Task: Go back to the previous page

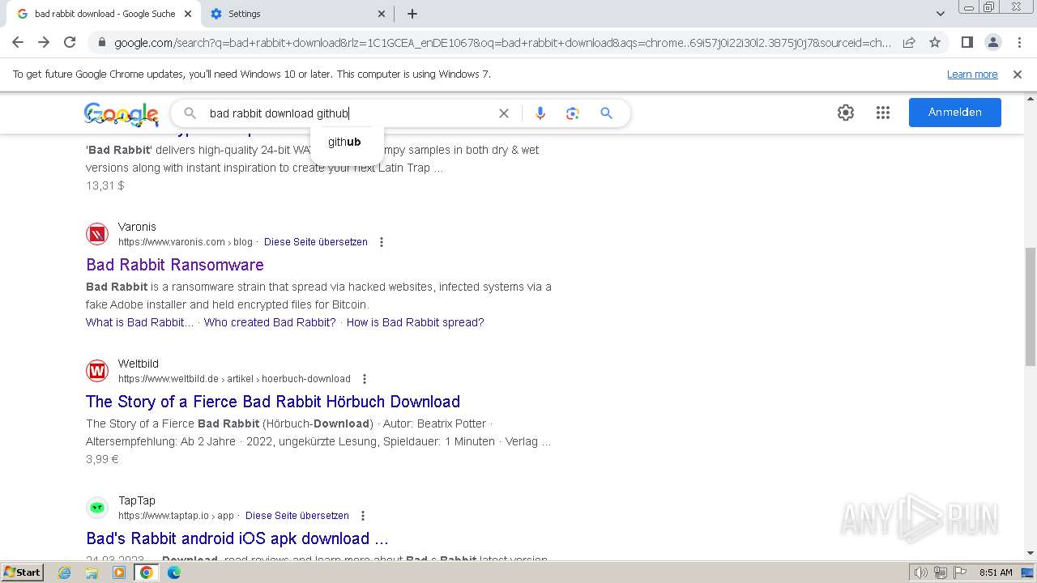Action: [18, 42]
